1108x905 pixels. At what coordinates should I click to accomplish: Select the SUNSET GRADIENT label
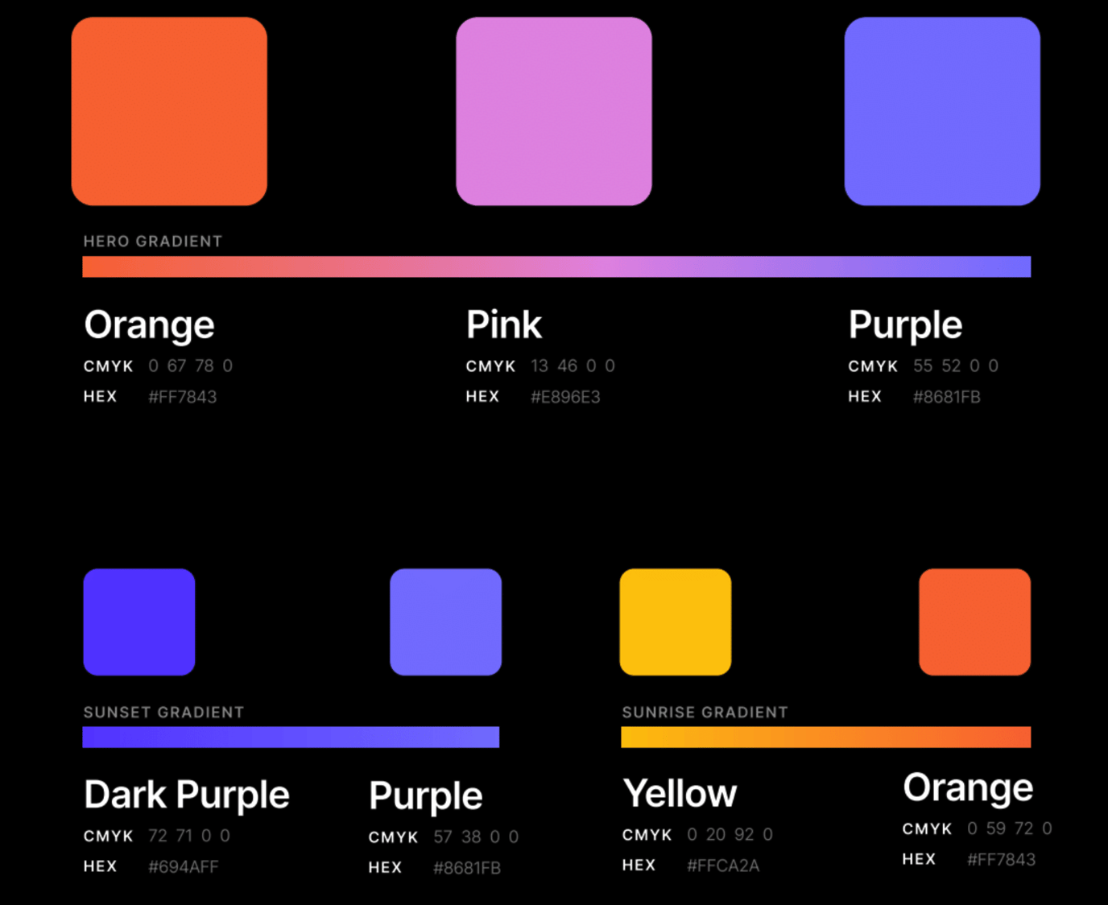click(163, 713)
